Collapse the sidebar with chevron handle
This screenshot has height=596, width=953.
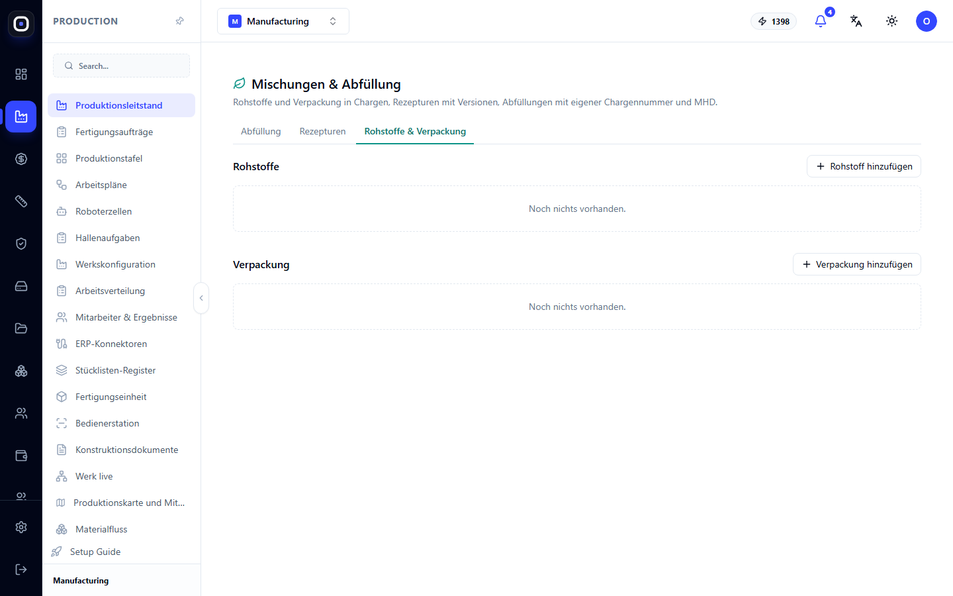201,298
